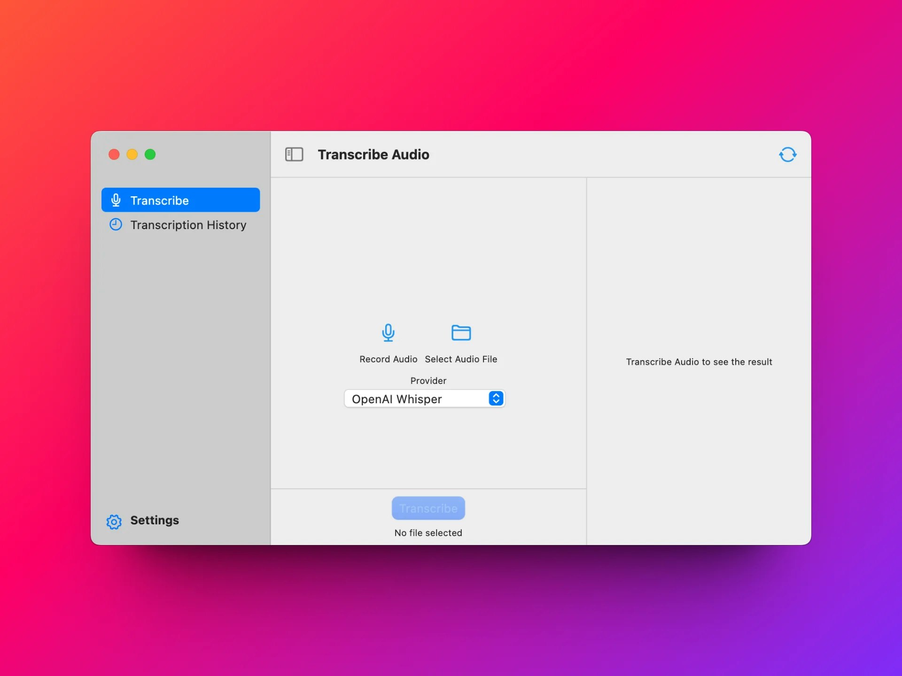This screenshot has height=676, width=902.
Task: Click the green maximize window button
Action: [x=150, y=154]
